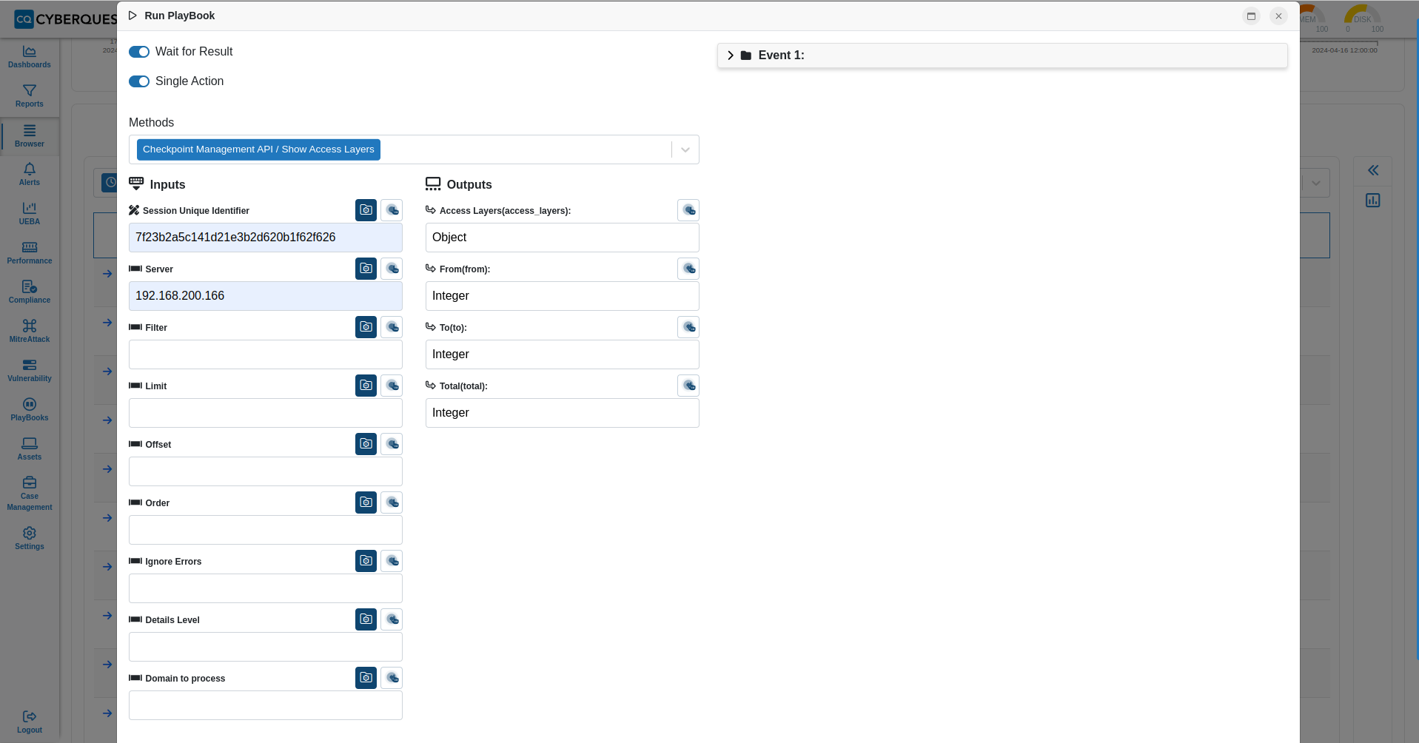Screen dimensions: 1419x743
Task: Select the Checkpoint Management API method tag
Action: pyautogui.click(x=258, y=149)
